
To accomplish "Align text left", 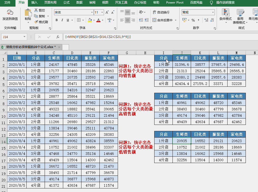I will 122,20.
